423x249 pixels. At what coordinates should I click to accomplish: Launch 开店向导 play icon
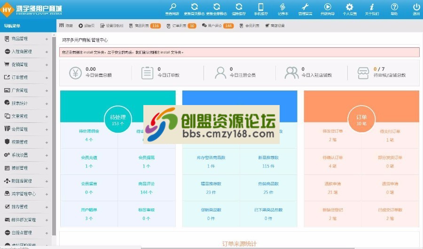pos(328,7)
